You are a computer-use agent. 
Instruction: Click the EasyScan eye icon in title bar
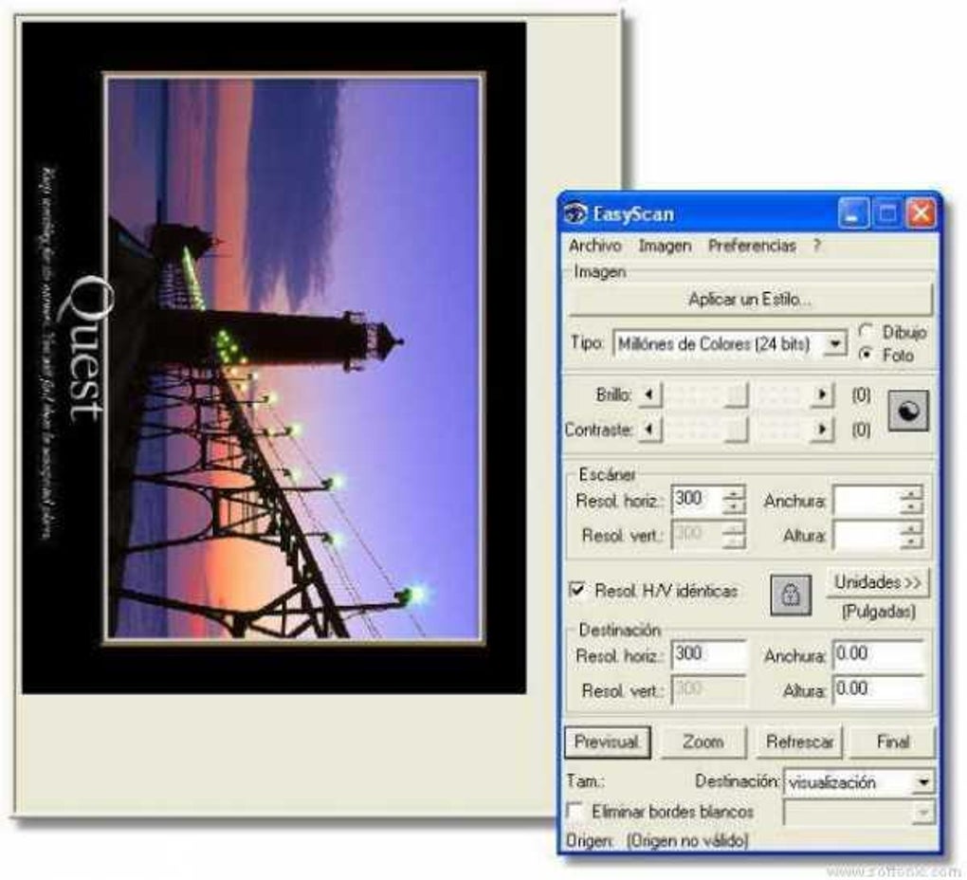click(x=575, y=214)
